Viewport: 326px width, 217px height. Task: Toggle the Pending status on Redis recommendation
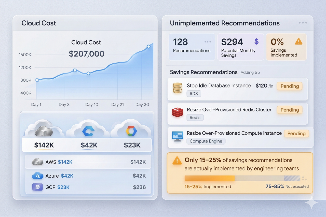(289, 110)
